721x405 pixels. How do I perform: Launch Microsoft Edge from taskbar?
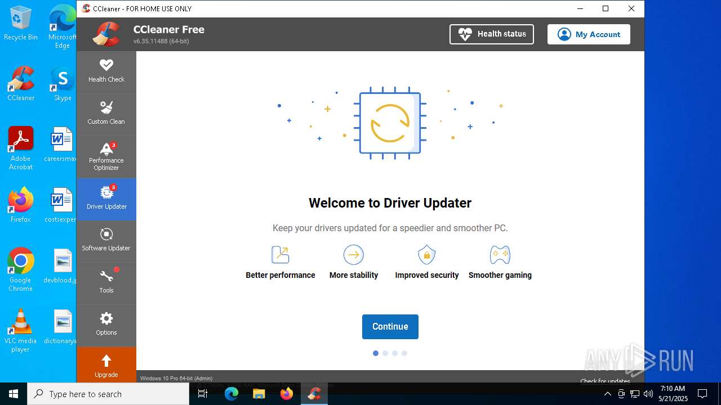(x=232, y=394)
